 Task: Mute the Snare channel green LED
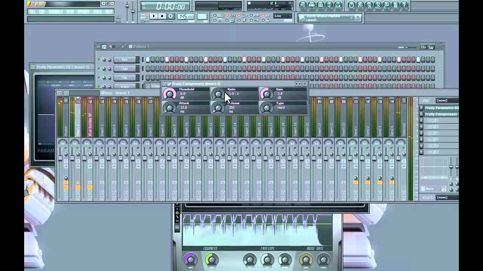tap(99, 86)
